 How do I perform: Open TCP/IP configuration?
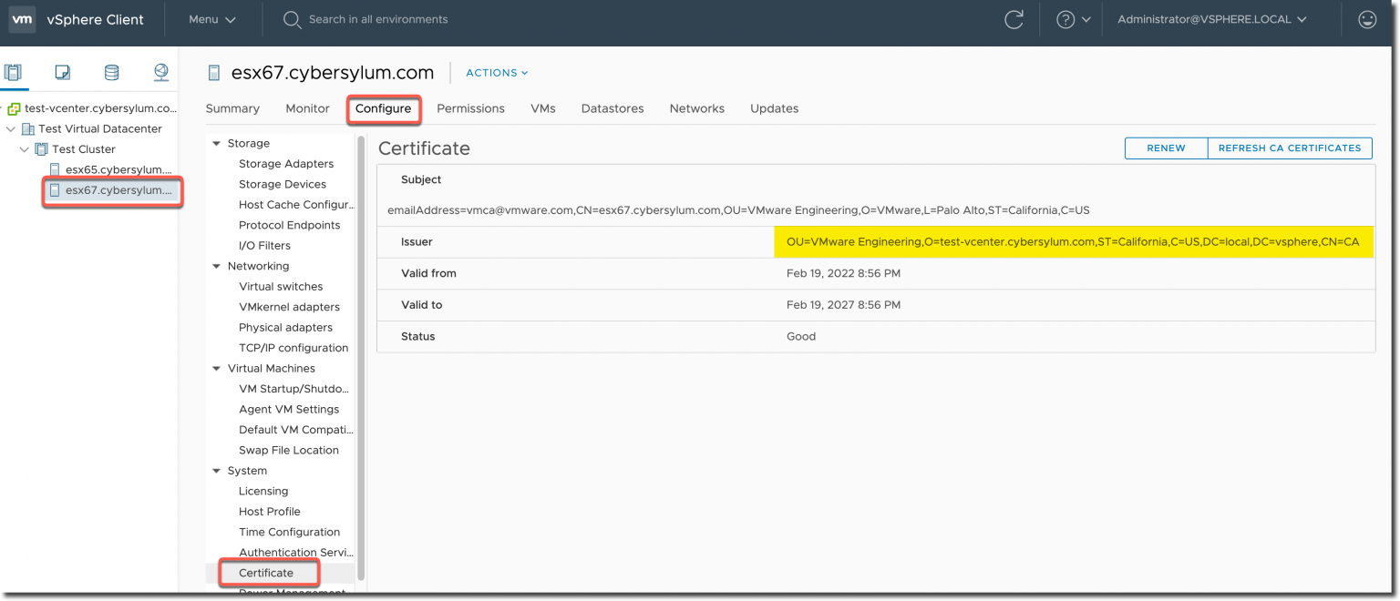[x=293, y=348]
